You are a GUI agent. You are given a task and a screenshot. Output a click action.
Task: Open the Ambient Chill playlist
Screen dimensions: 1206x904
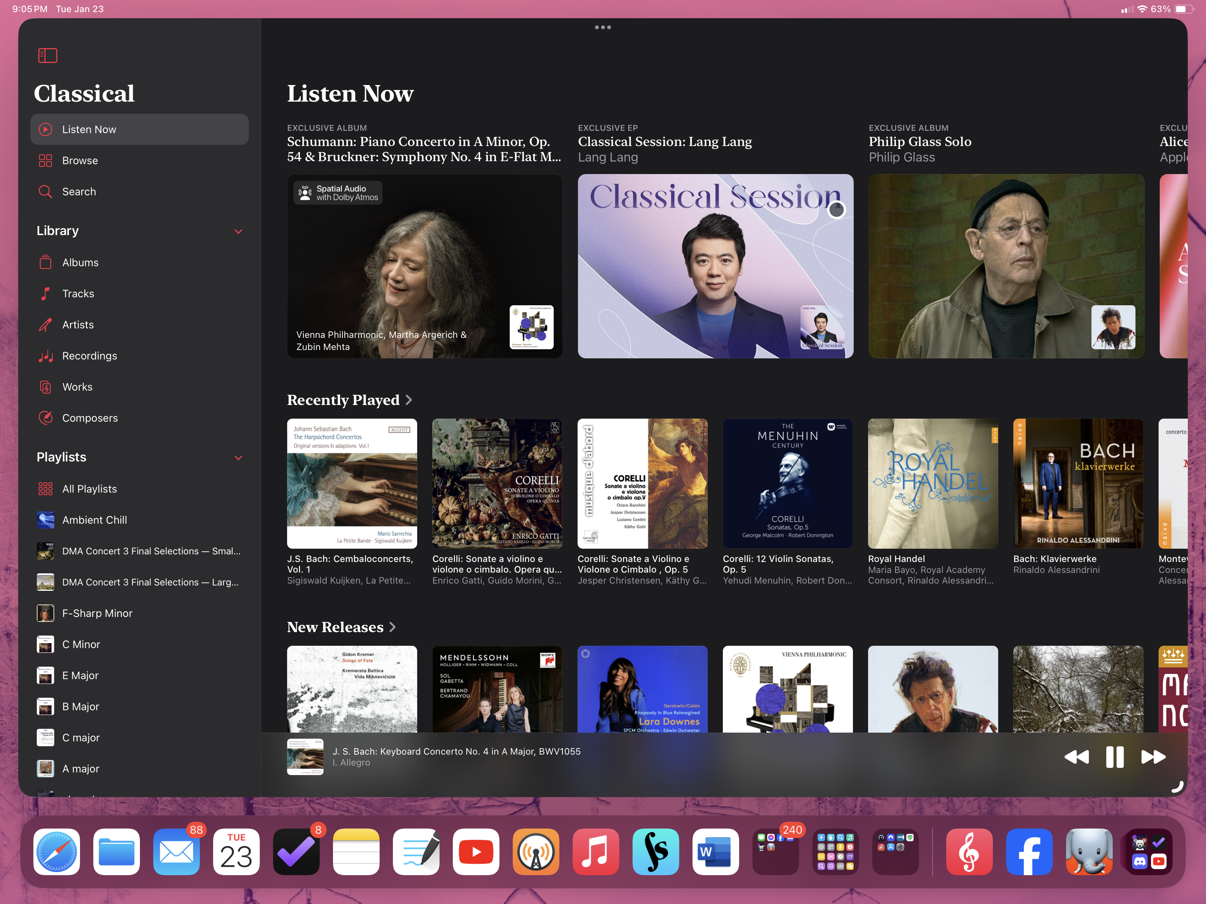pyautogui.click(x=140, y=519)
